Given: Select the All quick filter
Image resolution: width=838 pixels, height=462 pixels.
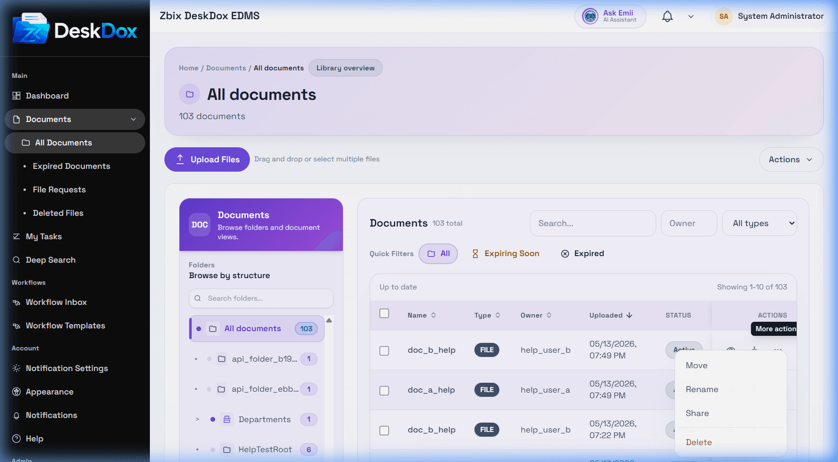Looking at the screenshot, I should point(438,254).
